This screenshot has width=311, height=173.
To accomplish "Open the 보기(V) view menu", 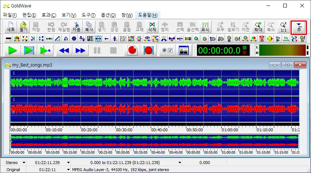I will [69, 15].
